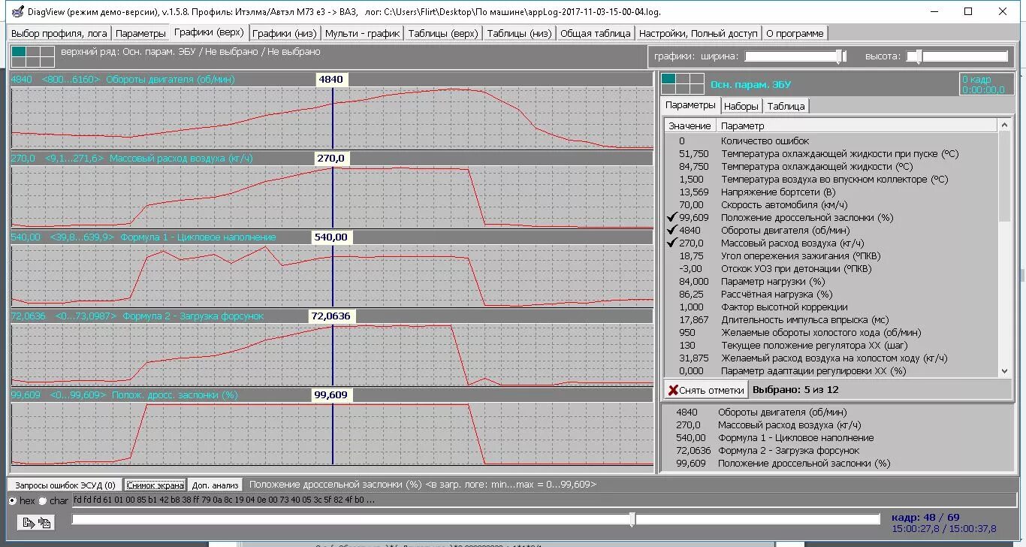
Task: Select the char radio button
Action: pos(42,500)
